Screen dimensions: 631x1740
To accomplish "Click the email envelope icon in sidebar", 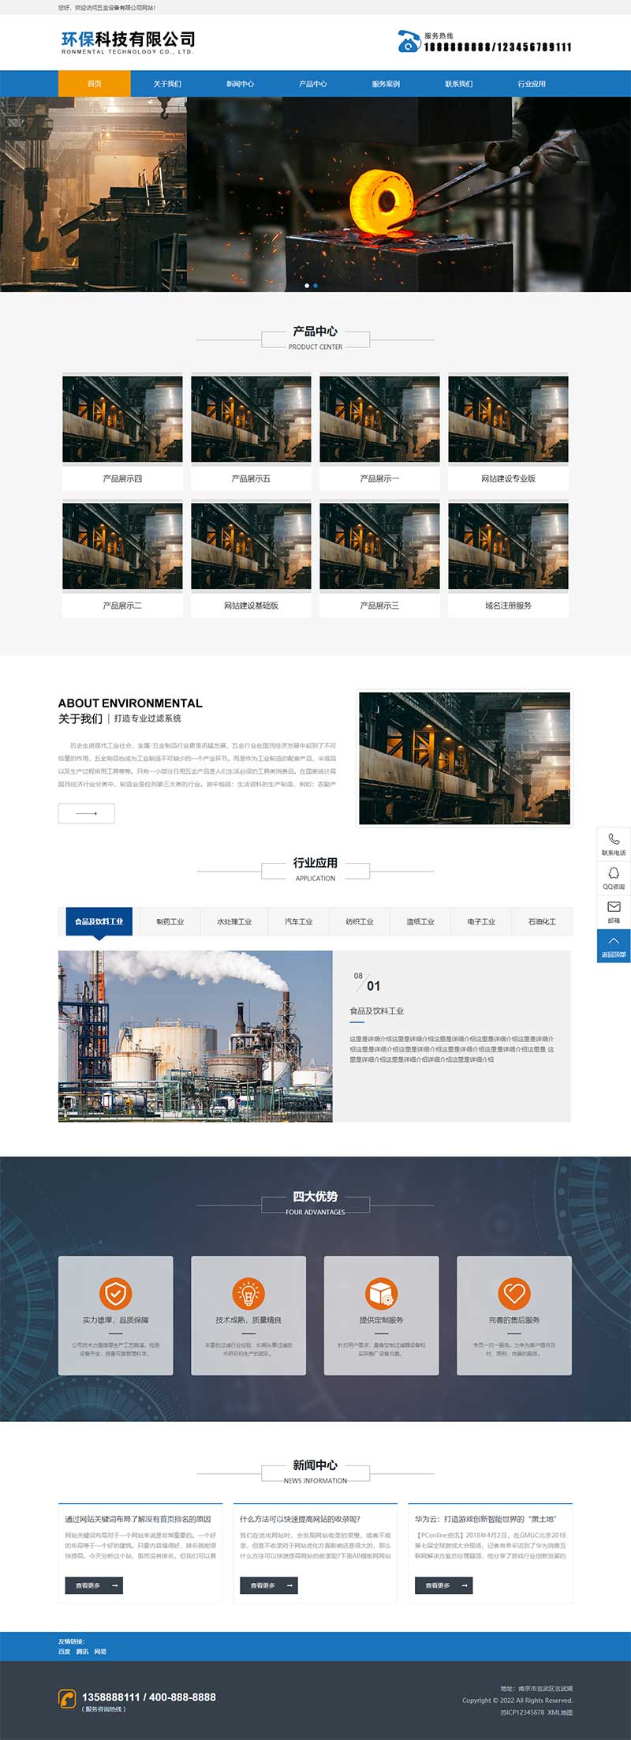I will click(614, 907).
